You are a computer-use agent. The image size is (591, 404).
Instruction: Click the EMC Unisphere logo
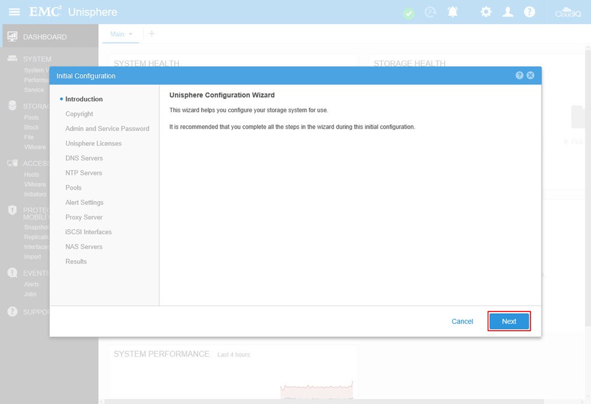tap(73, 12)
